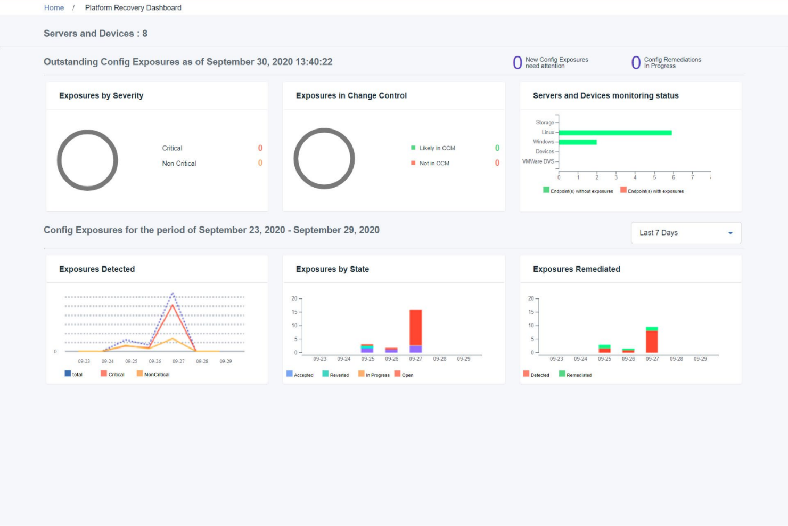Click the Home breadcrumb link
Image resolution: width=788 pixels, height=526 pixels.
point(54,7)
